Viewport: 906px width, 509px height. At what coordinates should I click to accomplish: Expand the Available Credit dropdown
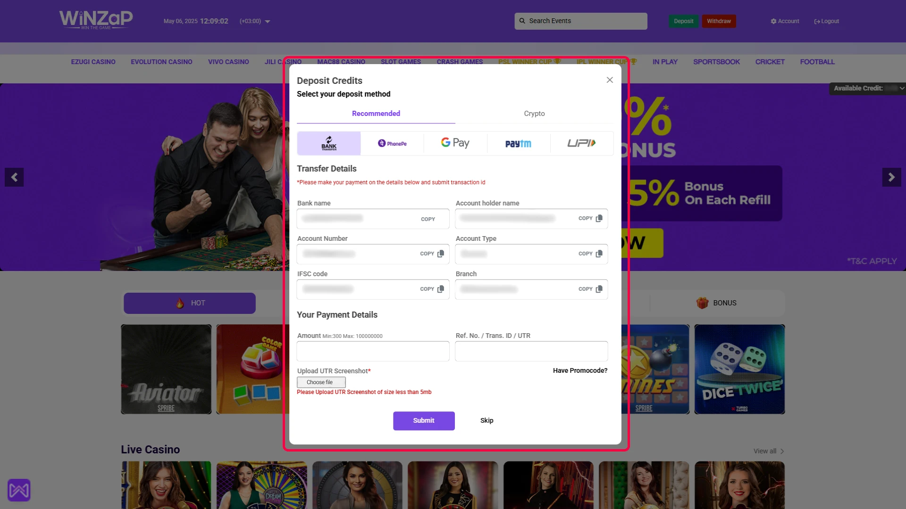click(901, 88)
